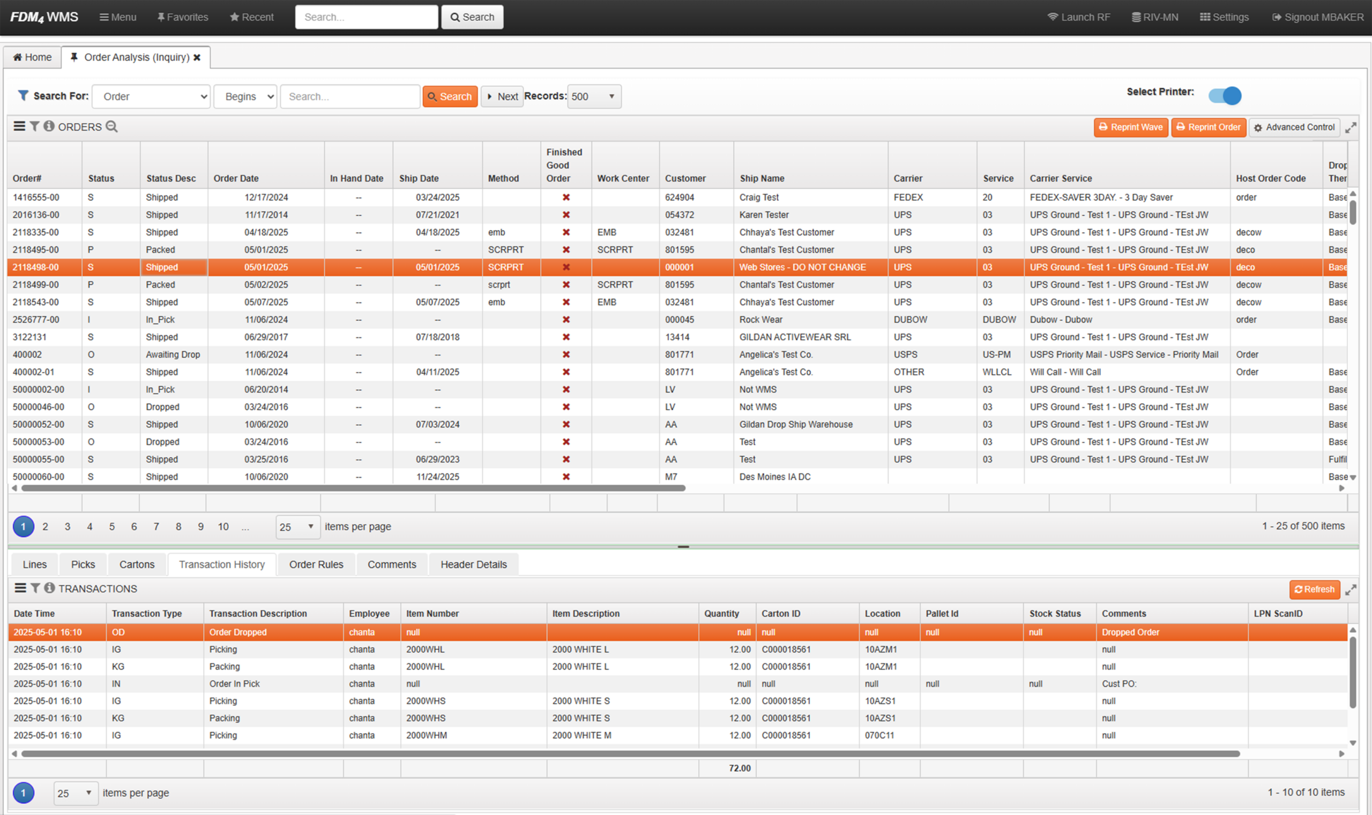Image resolution: width=1372 pixels, height=815 pixels.
Task: Click the filter funnel icon in ORDERS
Action: 34,126
